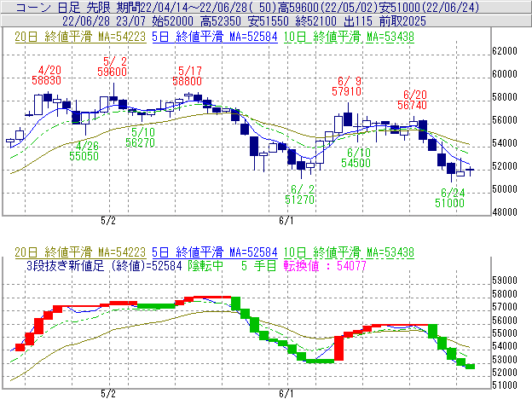This screenshot has width=532, height=405.
Task: Click the 4/26 55050 low label
Action: point(84,151)
